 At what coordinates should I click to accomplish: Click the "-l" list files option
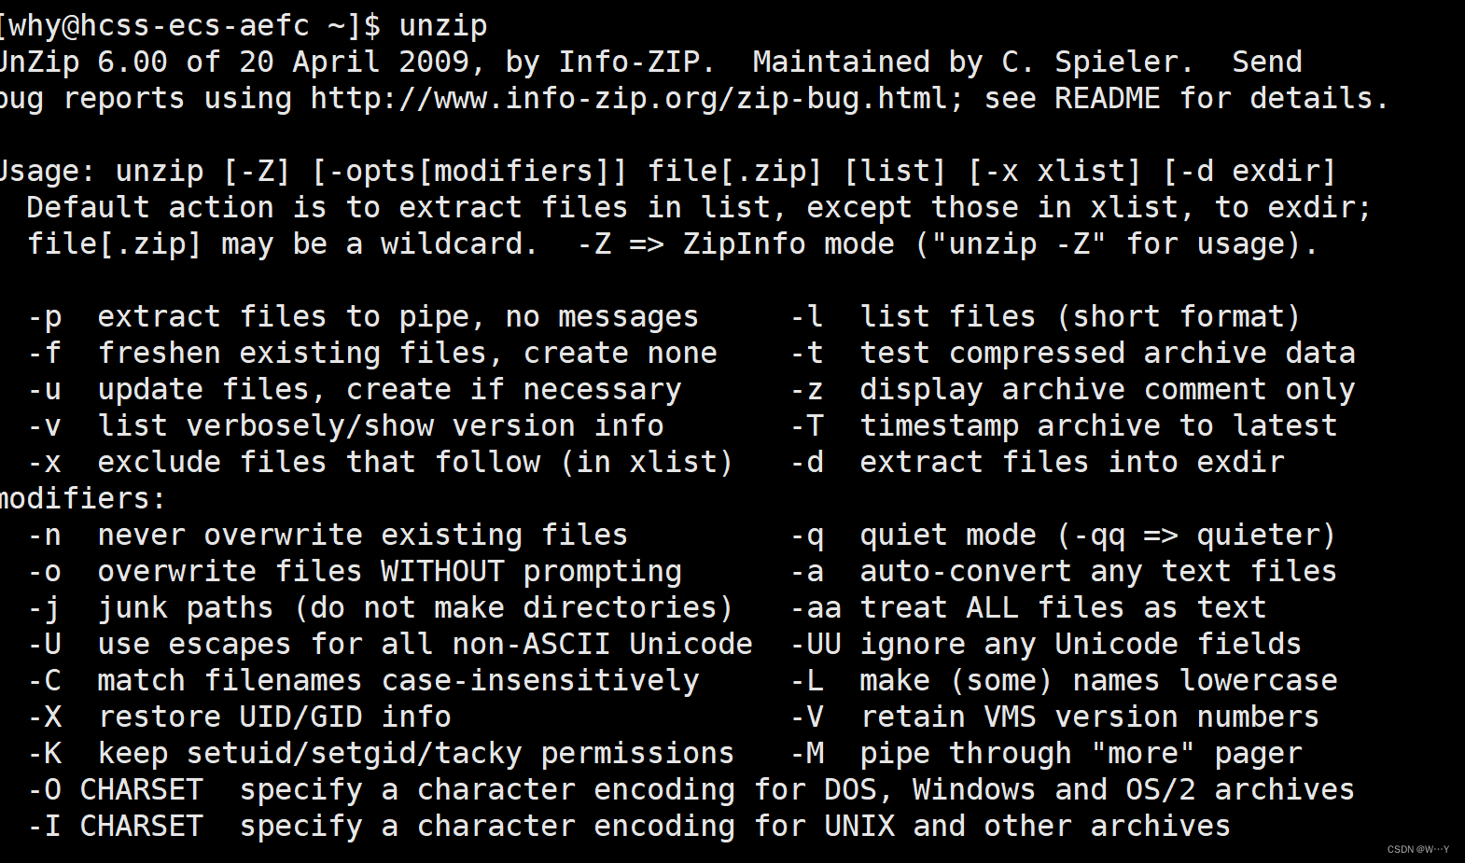pyautogui.click(x=807, y=317)
